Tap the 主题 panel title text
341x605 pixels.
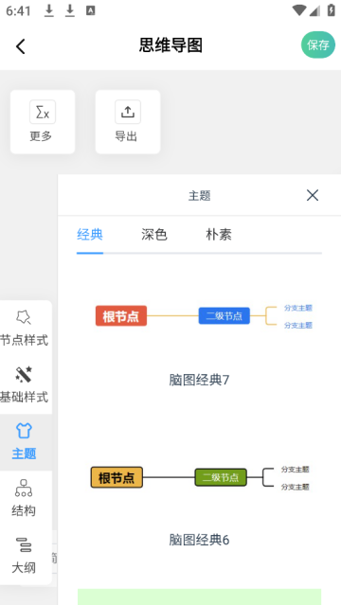pos(199,196)
